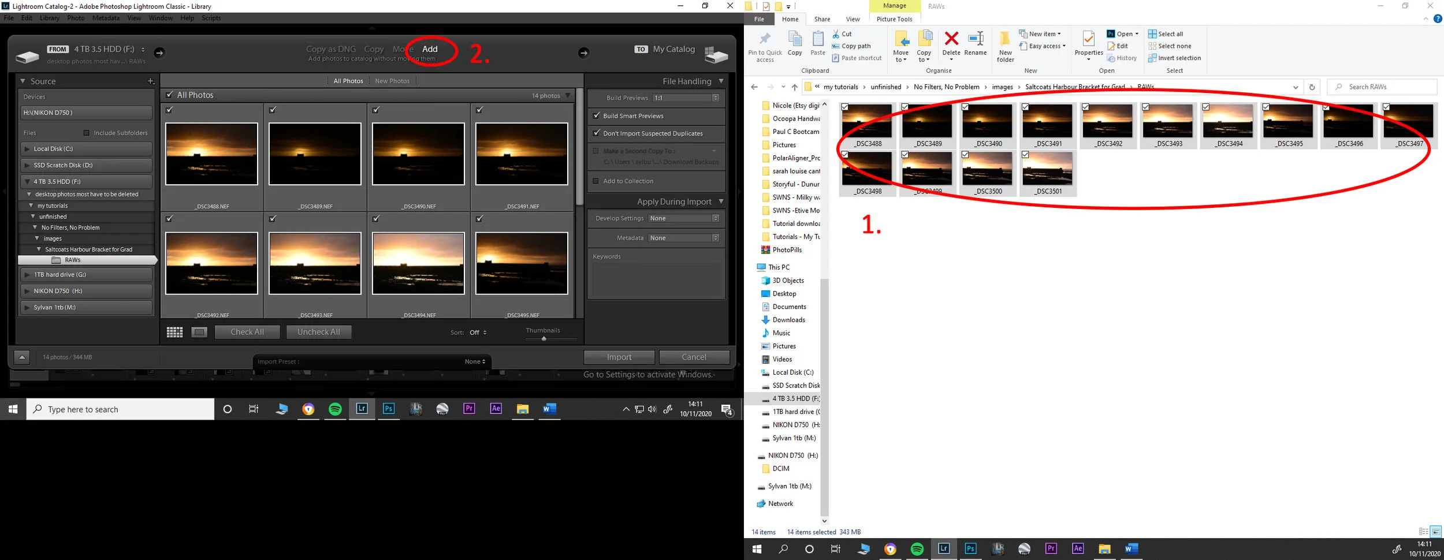Uncheck the All Photos checkbox
The image size is (1444, 560).
(x=169, y=95)
